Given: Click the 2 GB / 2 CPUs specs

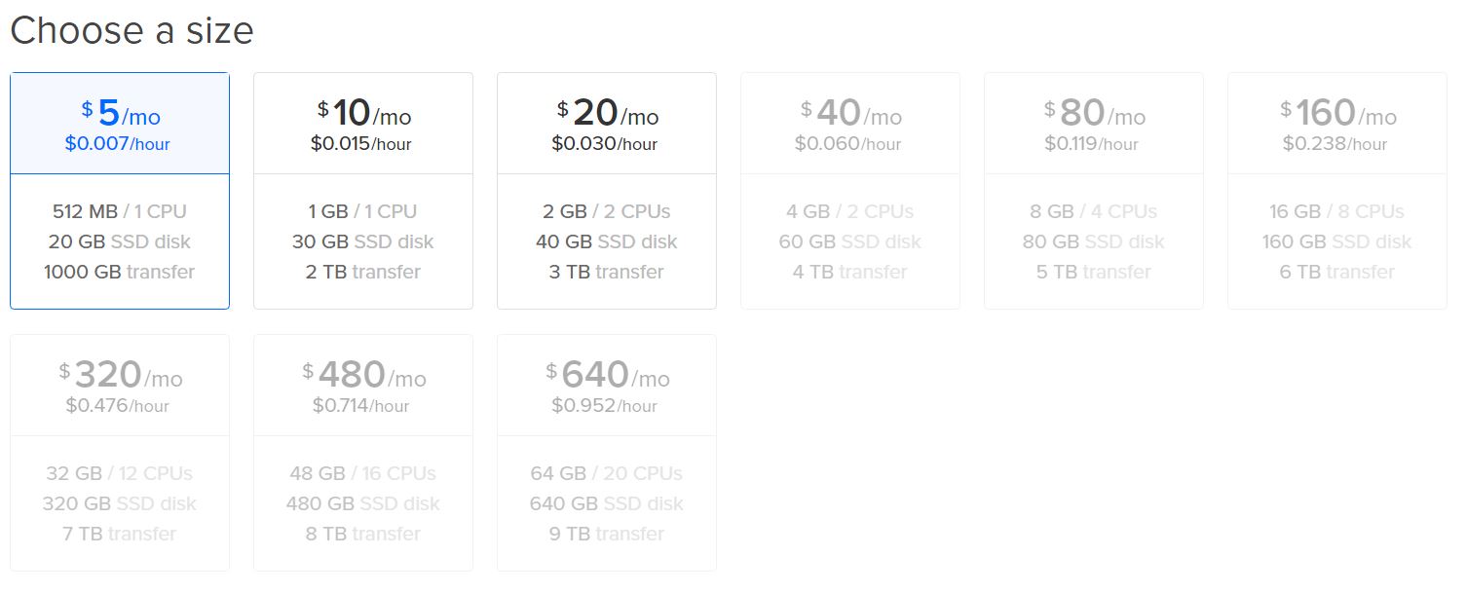Looking at the screenshot, I should coord(606,211).
